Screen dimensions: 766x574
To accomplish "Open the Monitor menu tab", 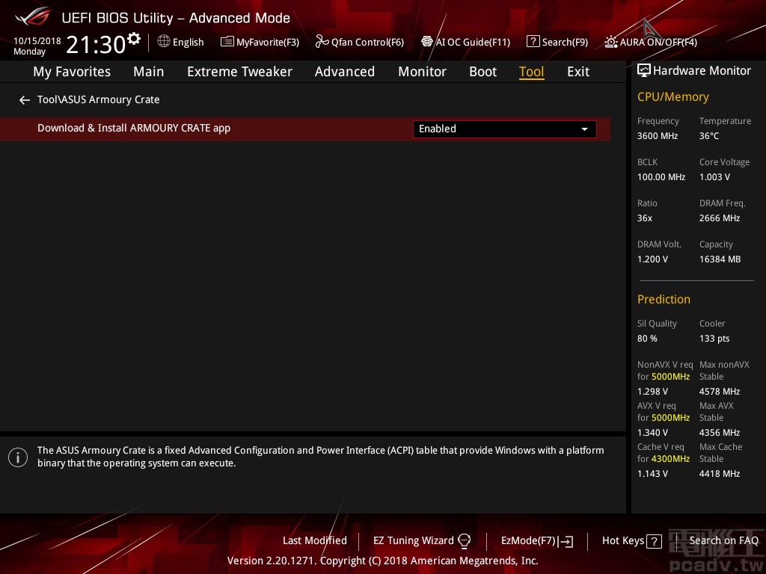I will tap(422, 71).
